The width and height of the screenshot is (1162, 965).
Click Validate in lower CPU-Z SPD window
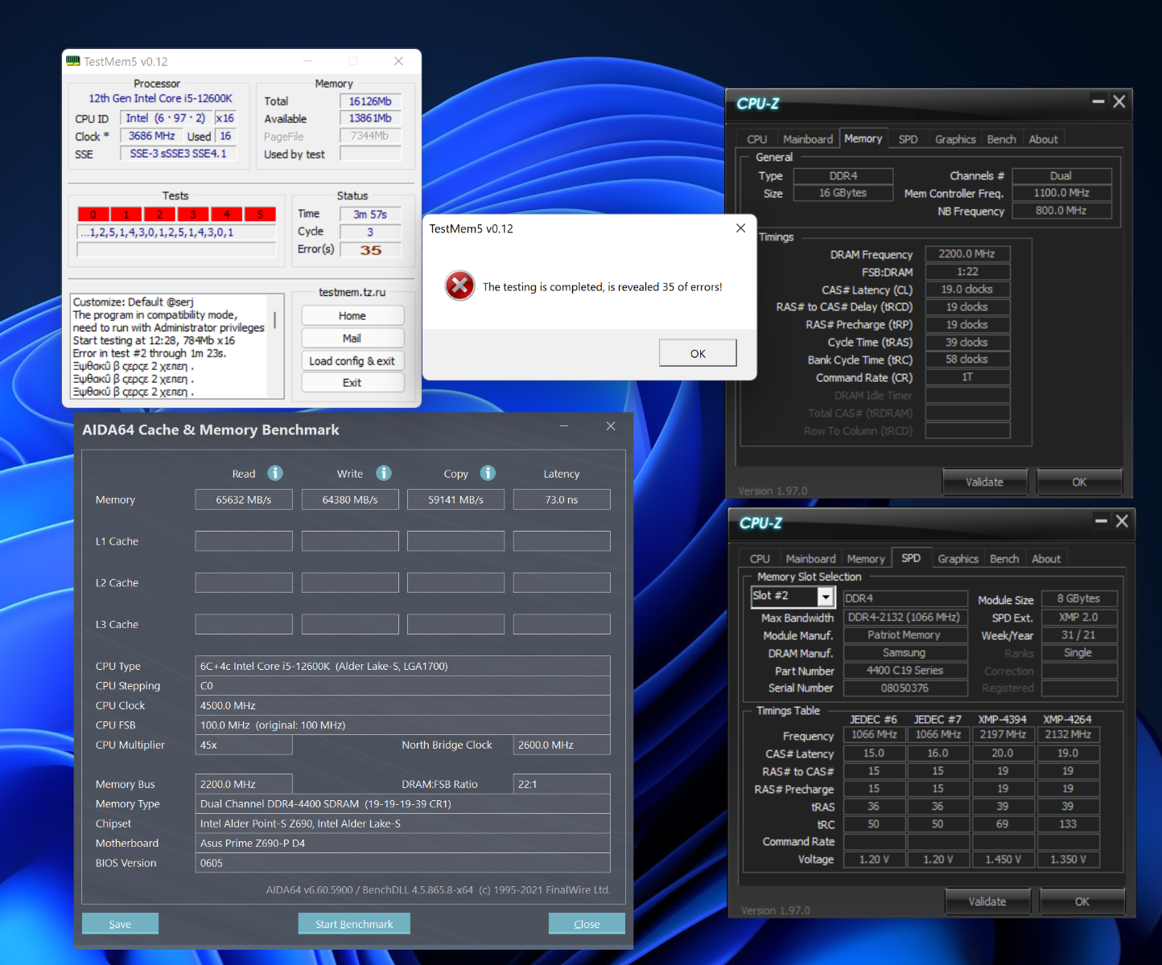(x=987, y=901)
